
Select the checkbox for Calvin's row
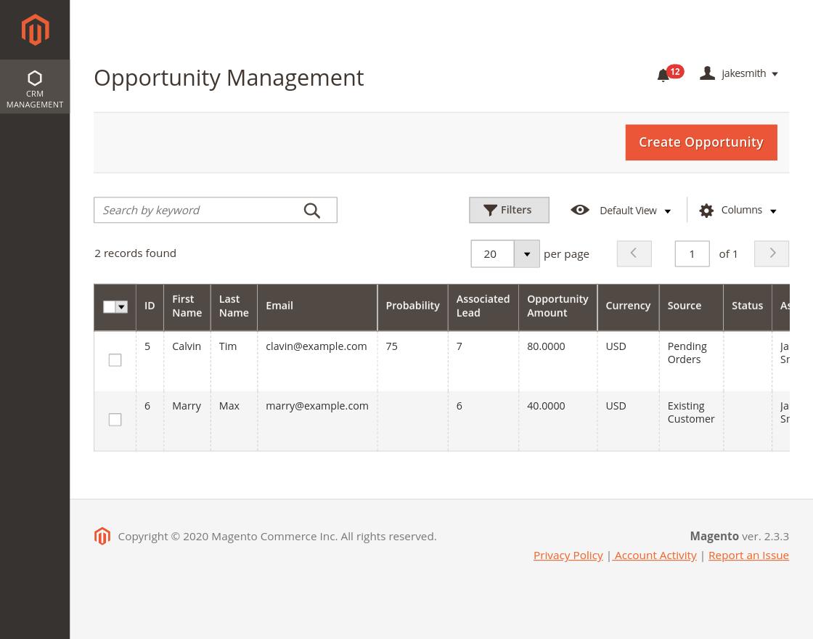coord(115,359)
